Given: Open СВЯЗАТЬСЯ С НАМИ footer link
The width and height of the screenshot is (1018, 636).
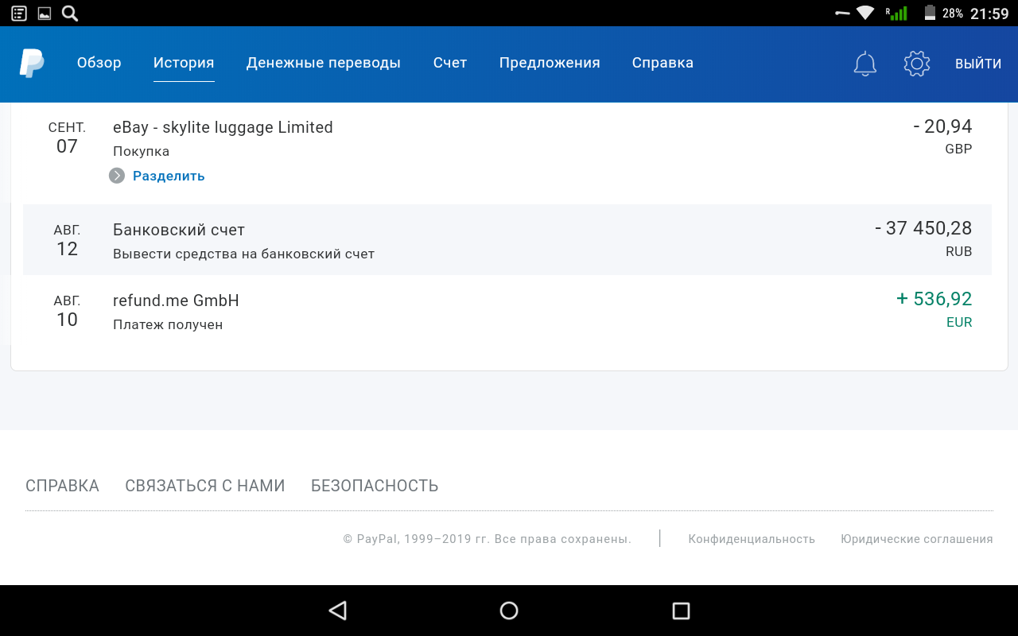Looking at the screenshot, I should [x=205, y=486].
